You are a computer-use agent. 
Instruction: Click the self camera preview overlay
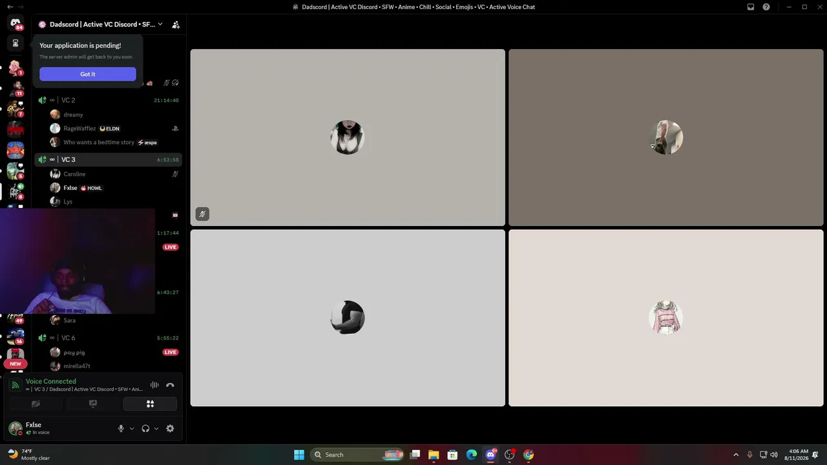click(x=78, y=262)
